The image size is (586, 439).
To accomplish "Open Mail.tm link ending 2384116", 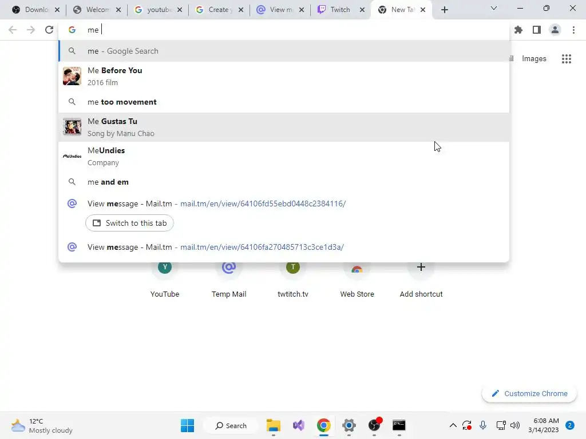I will pyautogui.click(x=263, y=204).
